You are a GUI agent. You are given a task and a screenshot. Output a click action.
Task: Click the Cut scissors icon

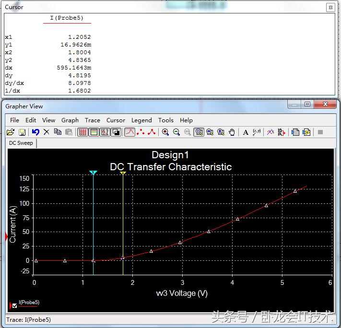[47, 132]
